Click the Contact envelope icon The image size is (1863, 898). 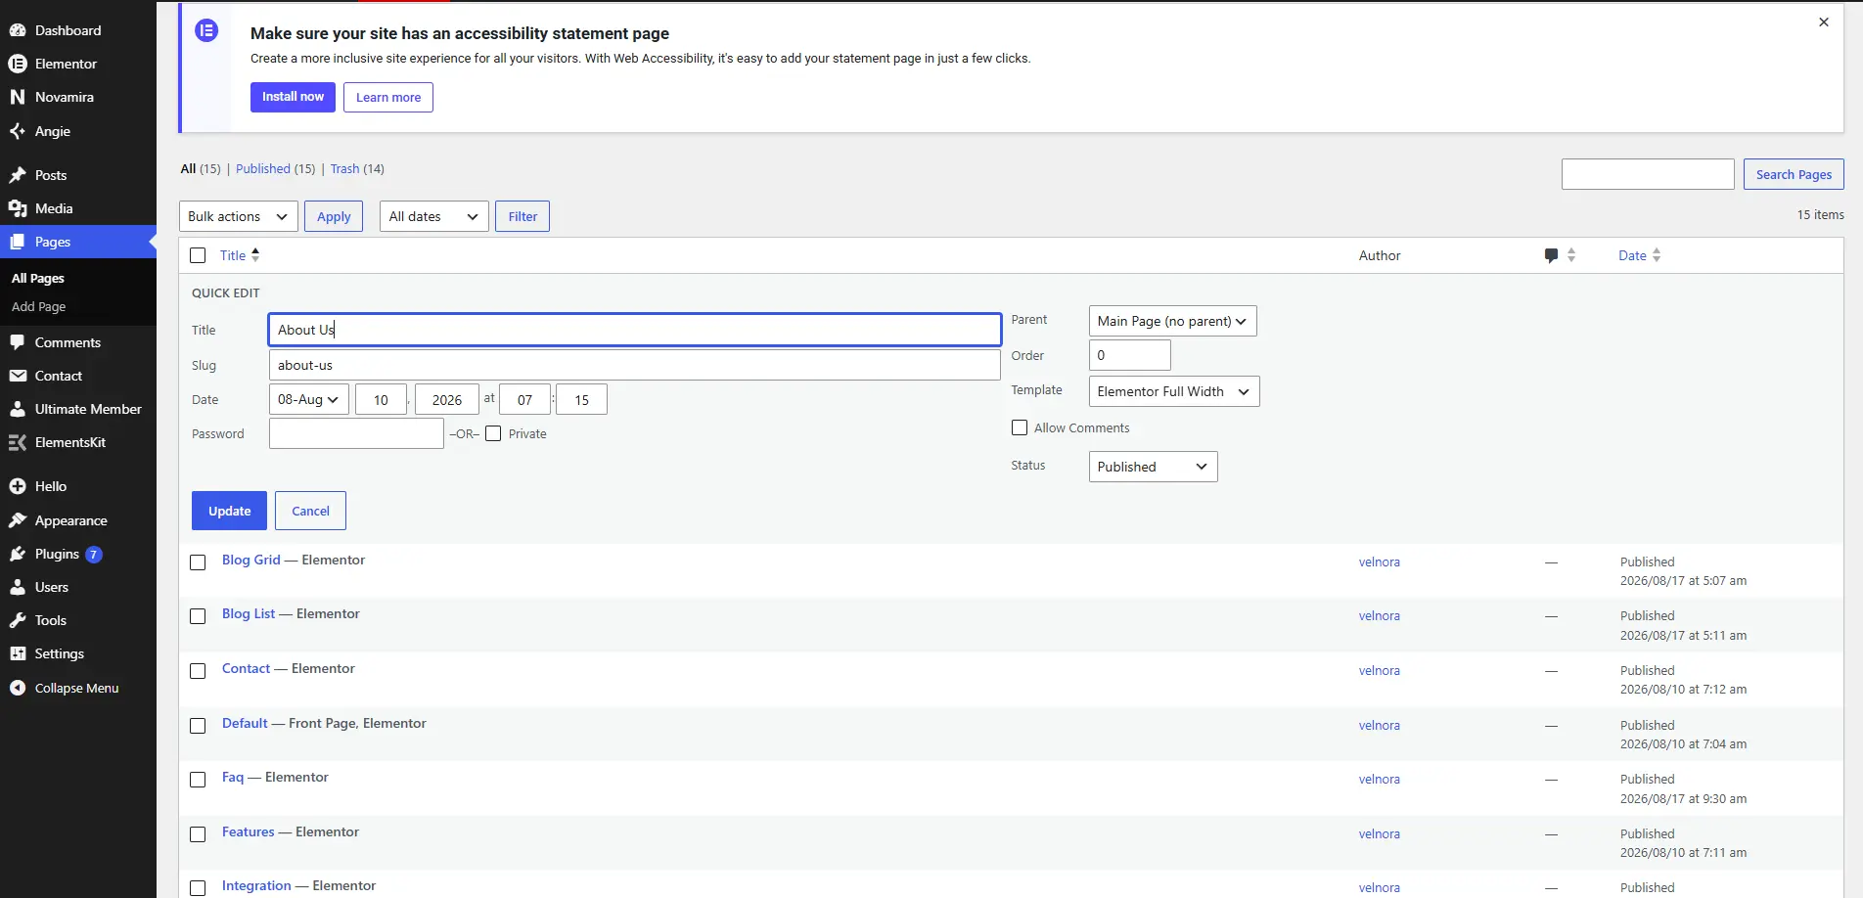click(18, 376)
